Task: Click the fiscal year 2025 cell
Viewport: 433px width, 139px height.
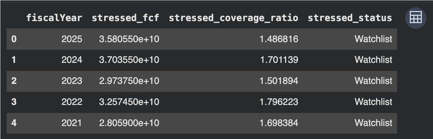Action: point(72,39)
